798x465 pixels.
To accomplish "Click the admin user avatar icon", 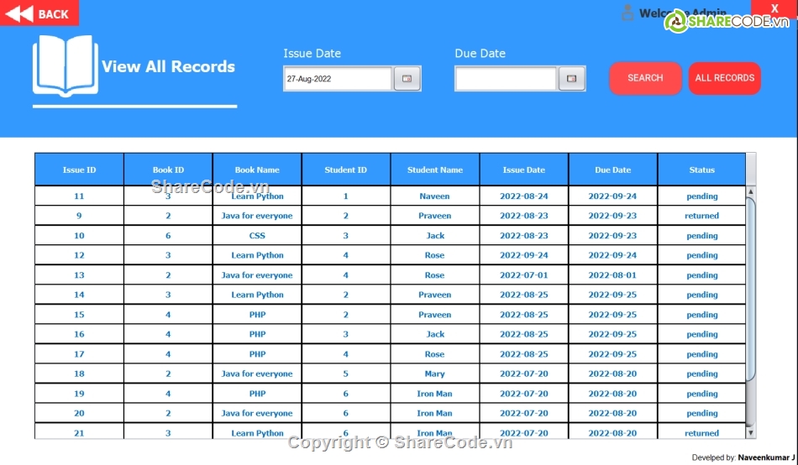I will click(x=627, y=13).
